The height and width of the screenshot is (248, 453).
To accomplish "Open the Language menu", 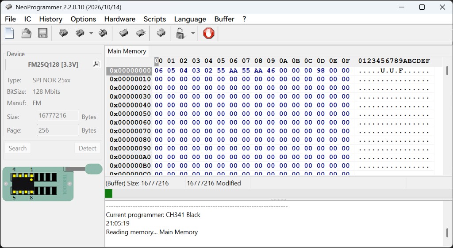I will pyautogui.click(x=190, y=19).
